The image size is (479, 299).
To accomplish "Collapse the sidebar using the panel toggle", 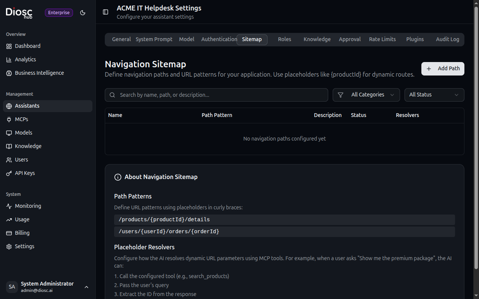I will pyautogui.click(x=106, y=12).
